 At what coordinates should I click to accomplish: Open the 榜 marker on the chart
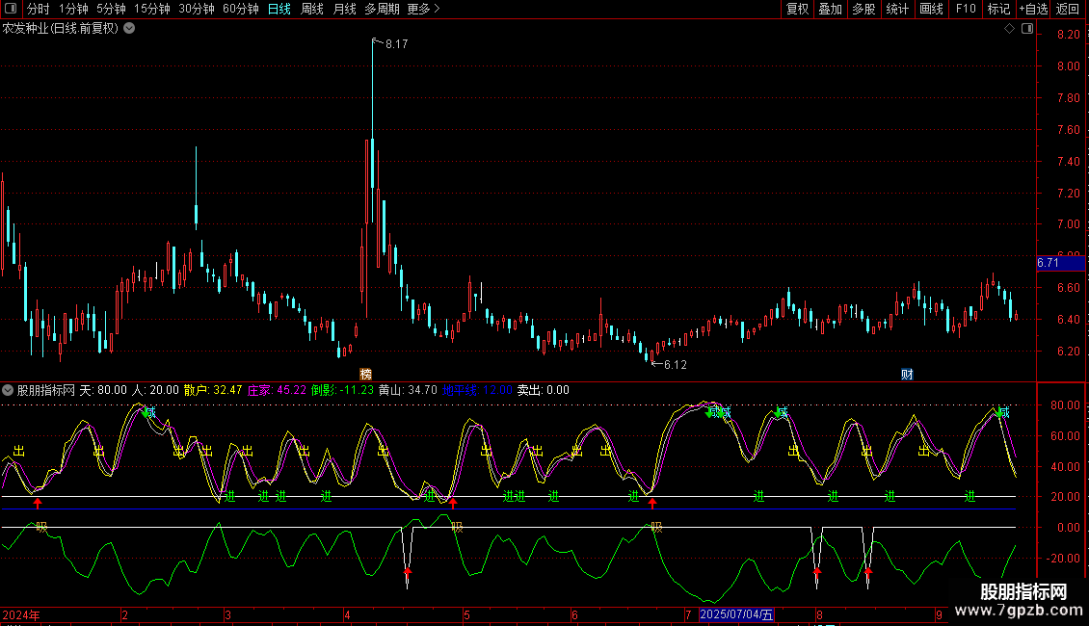365,374
